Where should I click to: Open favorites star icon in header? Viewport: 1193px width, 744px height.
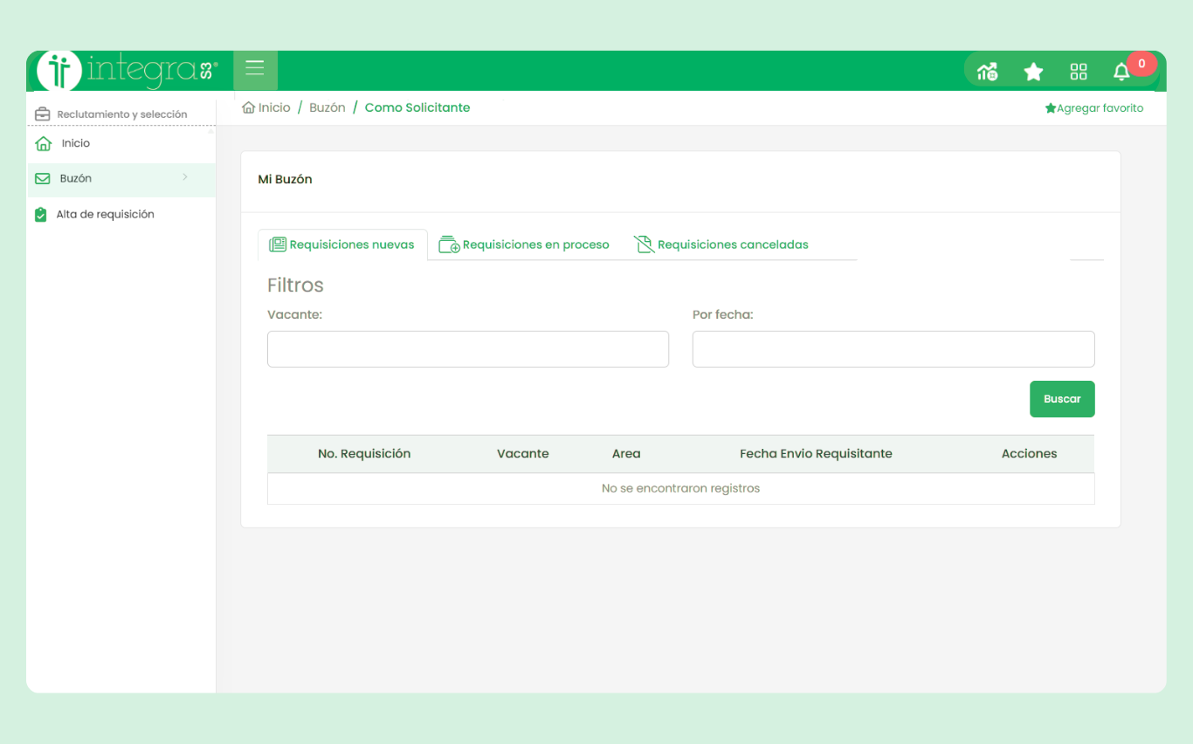click(1033, 72)
